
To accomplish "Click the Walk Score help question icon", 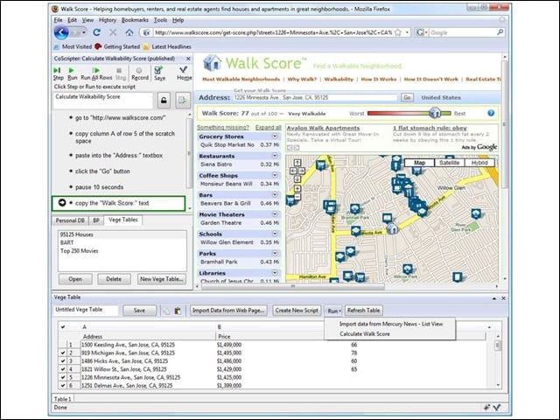I will coord(491,113).
